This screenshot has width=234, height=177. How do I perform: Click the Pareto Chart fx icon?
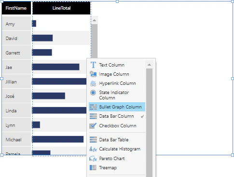tap(93, 159)
